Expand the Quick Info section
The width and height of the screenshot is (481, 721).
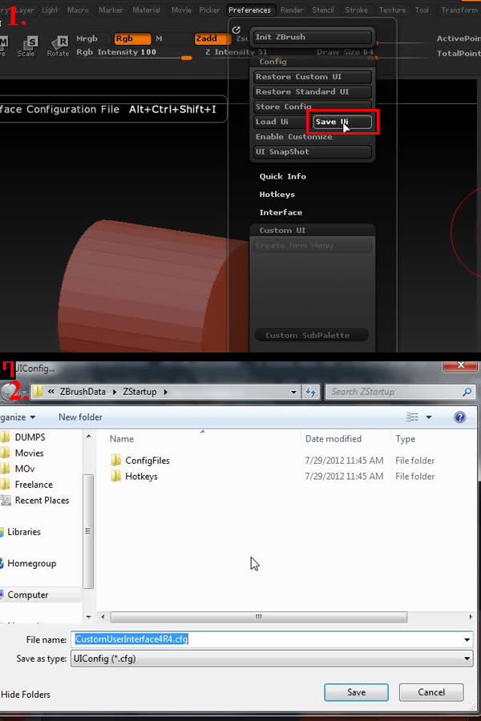click(x=283, y=176)
